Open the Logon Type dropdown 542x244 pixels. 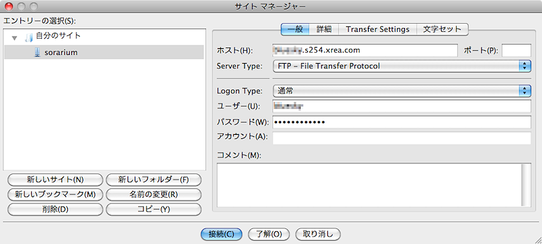402,91
